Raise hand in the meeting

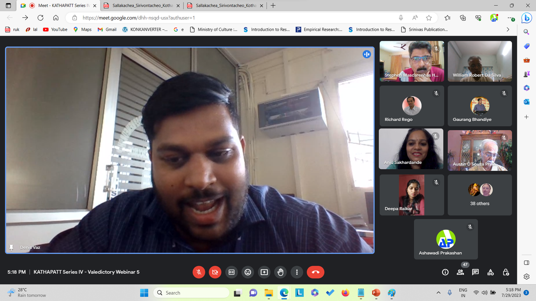[280, 272]
